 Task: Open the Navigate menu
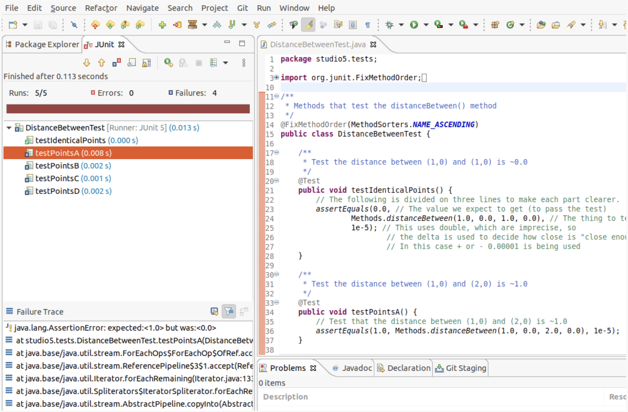pyautogui.click(x=142, y=8)
